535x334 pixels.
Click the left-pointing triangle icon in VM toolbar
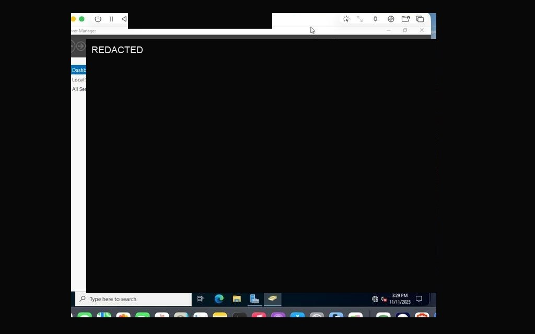pyautogui.click(x=124, y=19)
